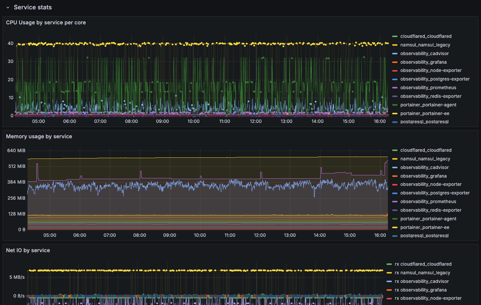Click the namsul_namsul_legacy colour swatch in CPU Usage legend

(394, 45)
